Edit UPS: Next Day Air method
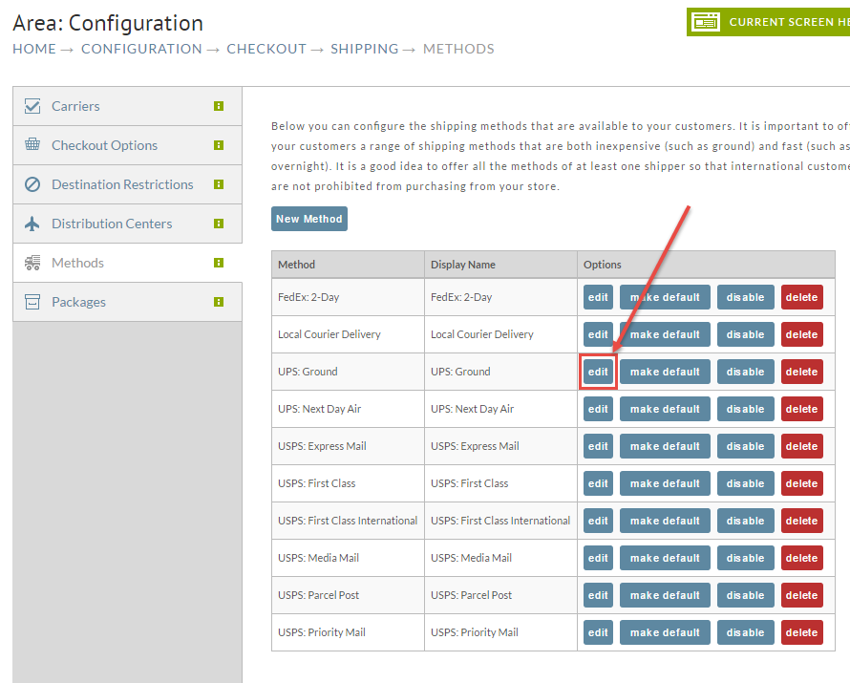Viewport: 850px width, 683px height. pos(598,409)
